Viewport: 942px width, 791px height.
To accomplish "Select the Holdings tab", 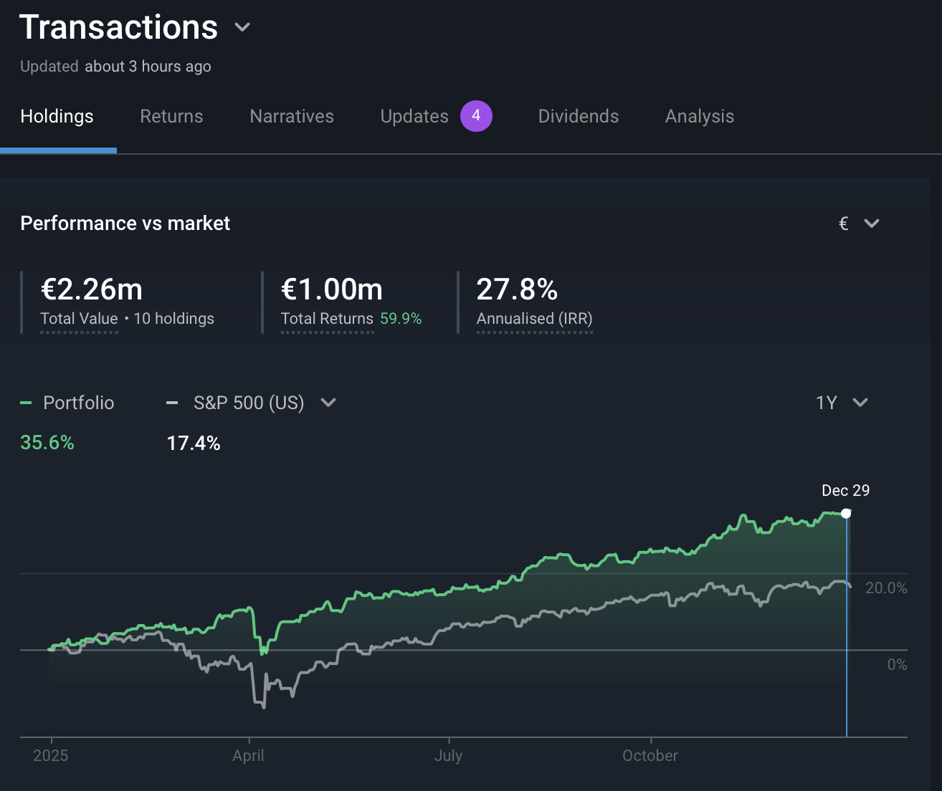I will tap(57, 116).
